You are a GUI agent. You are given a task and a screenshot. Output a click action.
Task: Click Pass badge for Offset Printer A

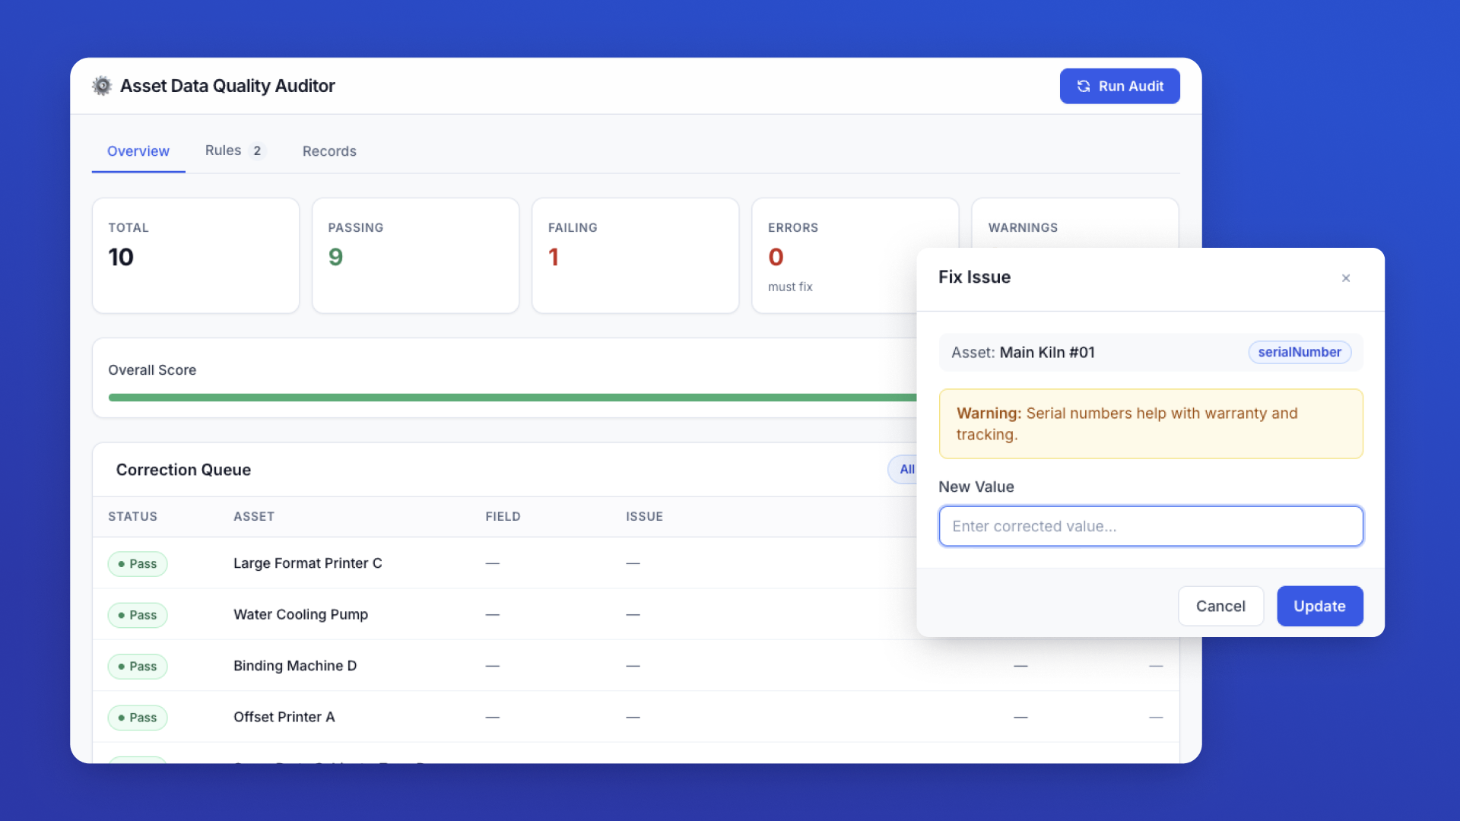pos(138,718)
